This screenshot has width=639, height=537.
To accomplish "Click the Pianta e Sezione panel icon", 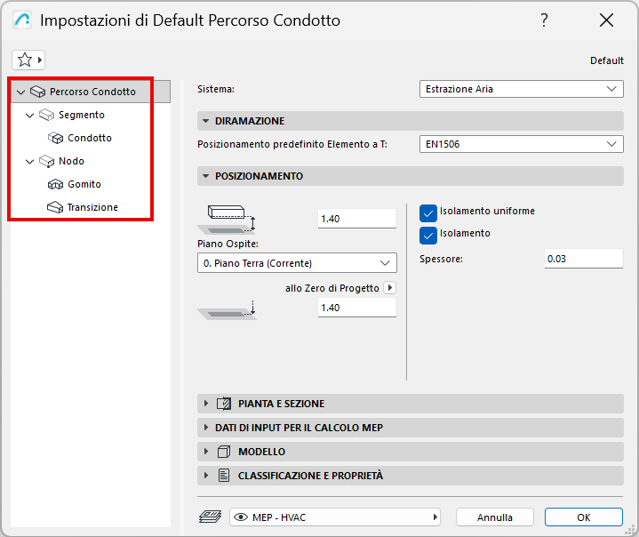I will coord(224,404).
